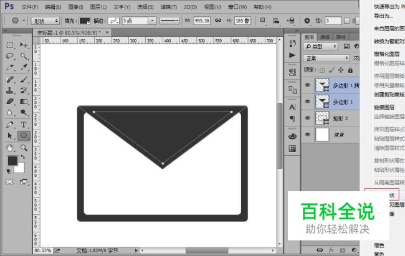Open the History panel icon

click(292, 44)
